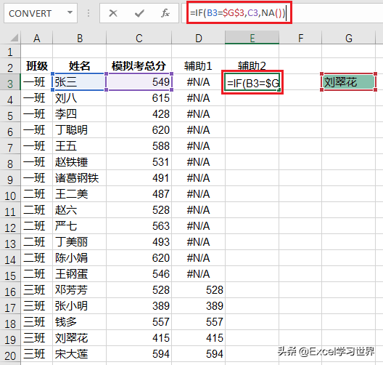Click into the formula bar text
Image resolution: width=383 pixels, height=365 pixels.
pos(238,12)
